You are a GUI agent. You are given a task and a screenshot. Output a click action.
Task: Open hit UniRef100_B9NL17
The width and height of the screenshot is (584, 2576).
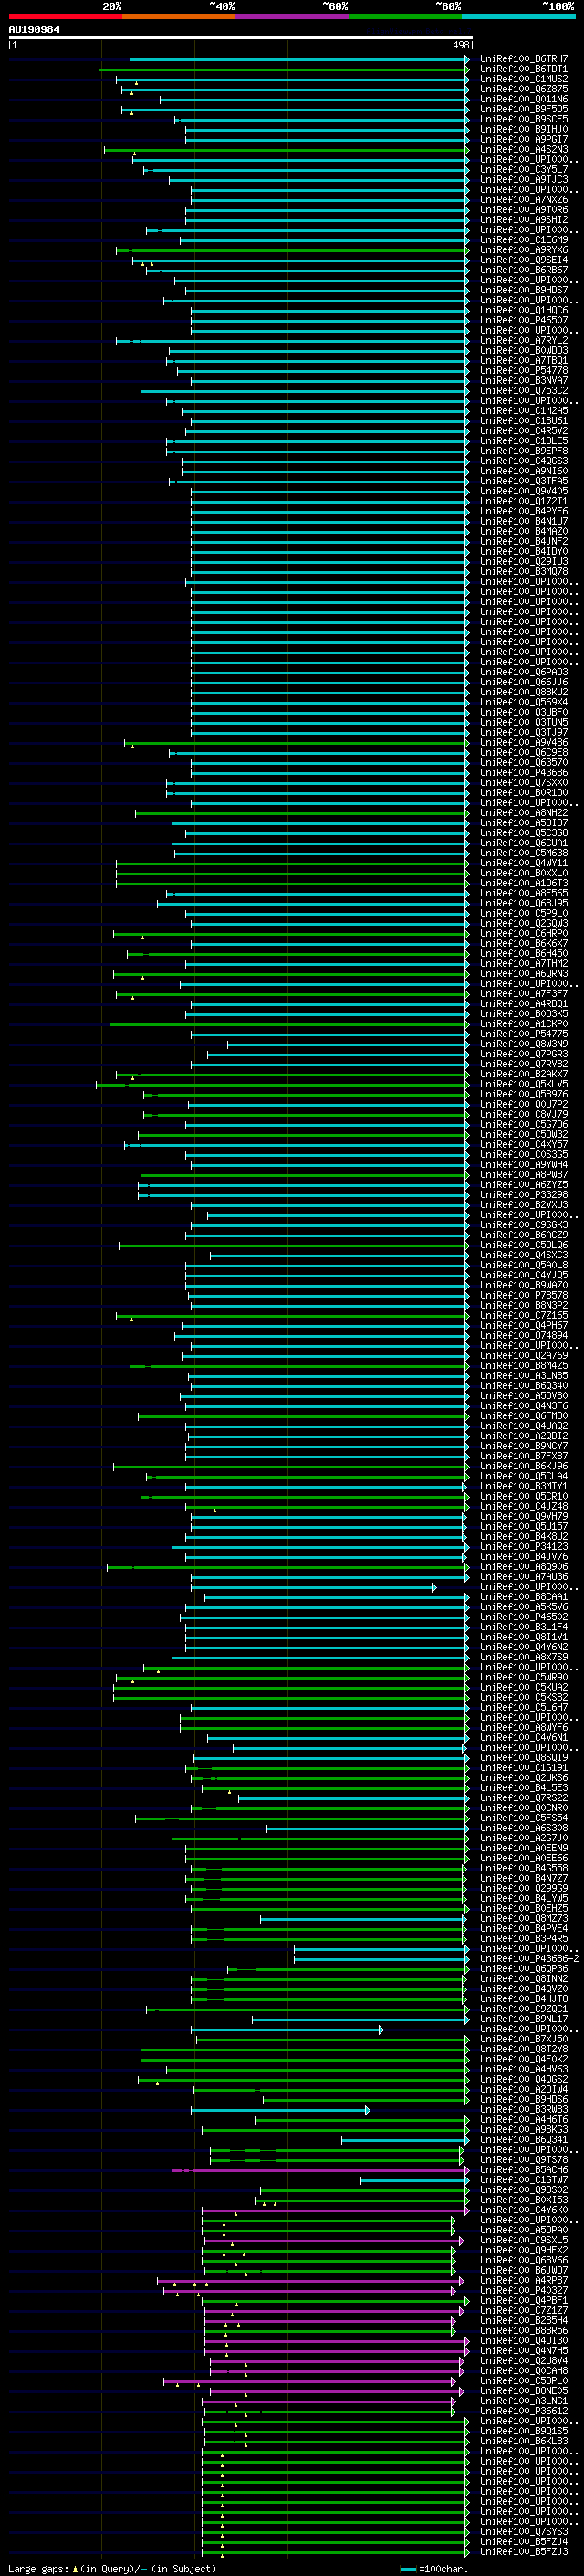point(523,2019)
